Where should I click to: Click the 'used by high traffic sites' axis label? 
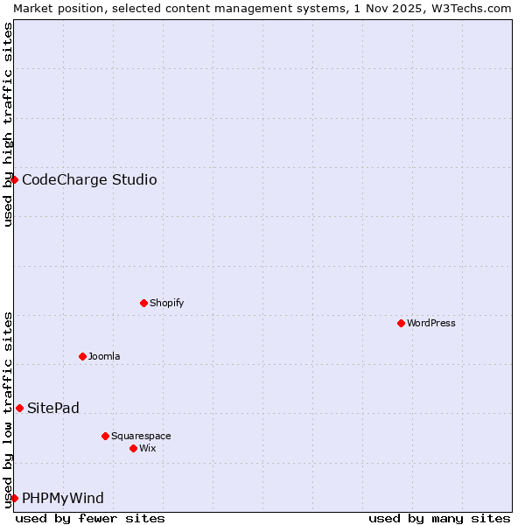pos(8,124)
